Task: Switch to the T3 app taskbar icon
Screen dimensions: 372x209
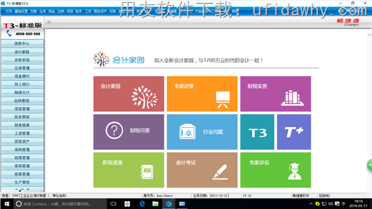Action: (x=169, y=204)
